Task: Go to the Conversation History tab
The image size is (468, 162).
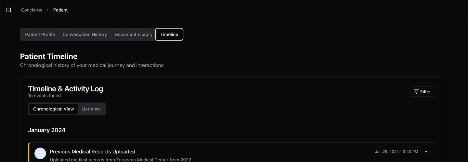Action: coord(84,34)
